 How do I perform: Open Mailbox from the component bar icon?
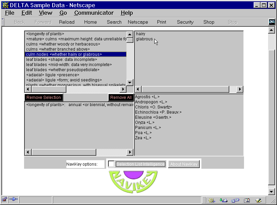coord(223,200)
